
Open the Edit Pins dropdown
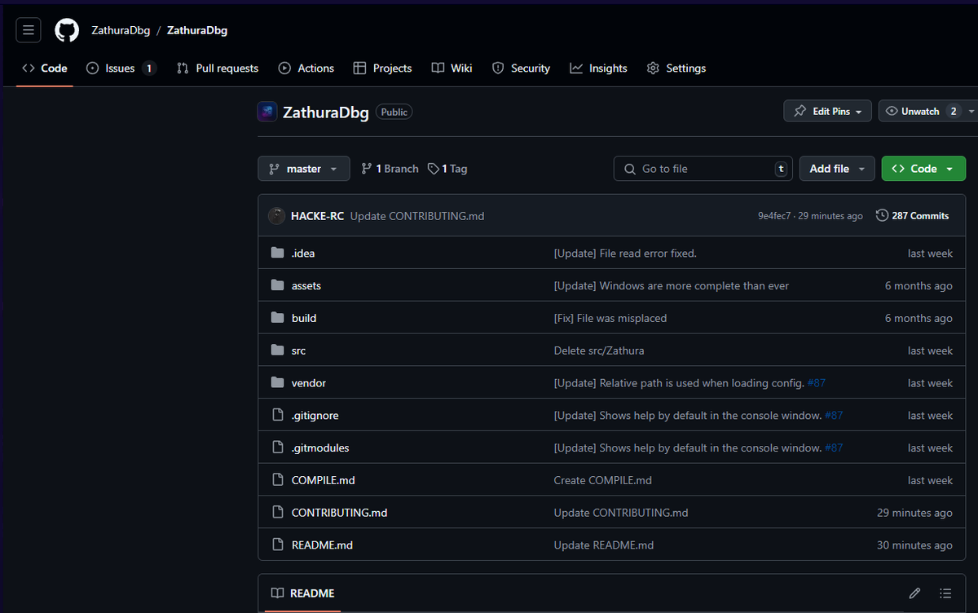point(827,110)
